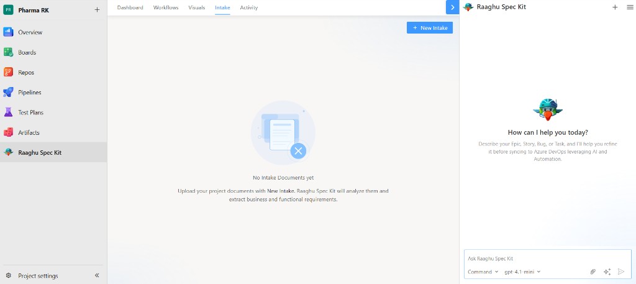Viewport: 636px width, 284px height.
Task: Click the large bird mascot image
Action: click(x=548, y=109)
